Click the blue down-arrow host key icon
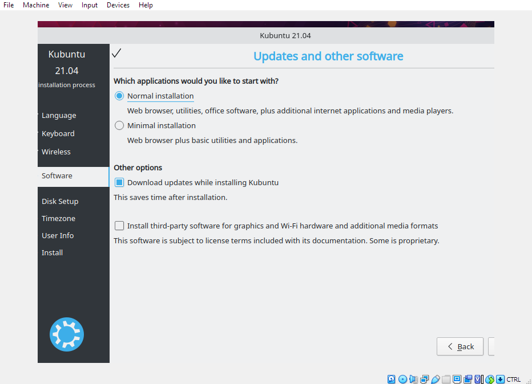Screen dimensions: 532x384 click(500, 379)
